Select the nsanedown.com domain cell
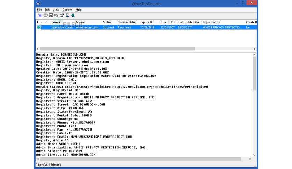The image size is (292, 169). (x=62, y=27)
